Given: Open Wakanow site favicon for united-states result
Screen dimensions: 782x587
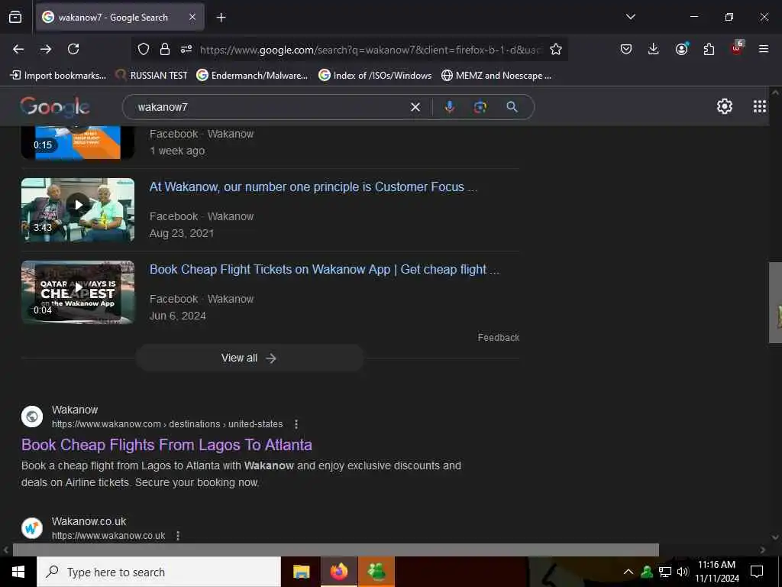Looking at the screenshot, I should (x=32, y=417).
